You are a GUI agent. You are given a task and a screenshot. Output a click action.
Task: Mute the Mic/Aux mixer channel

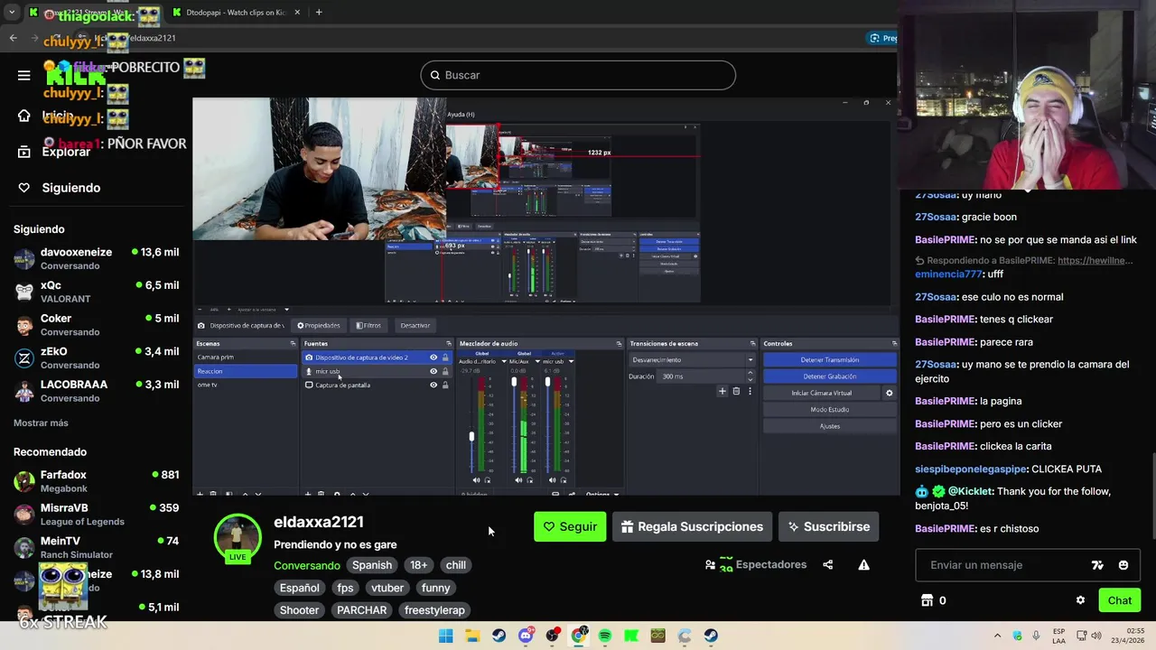point(518,480)
